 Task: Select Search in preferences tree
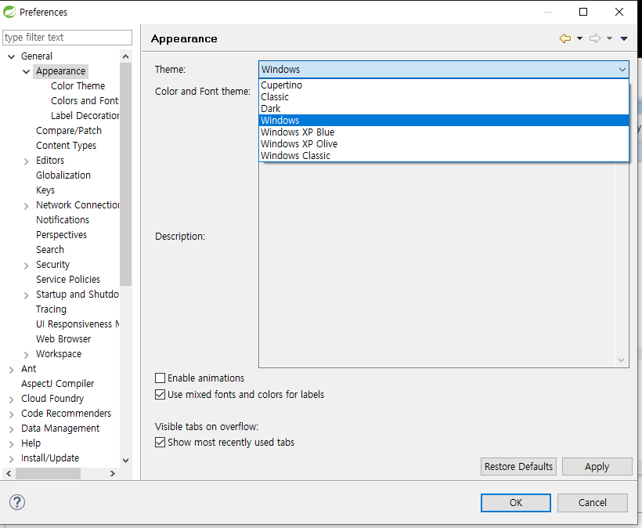[50, 249]
